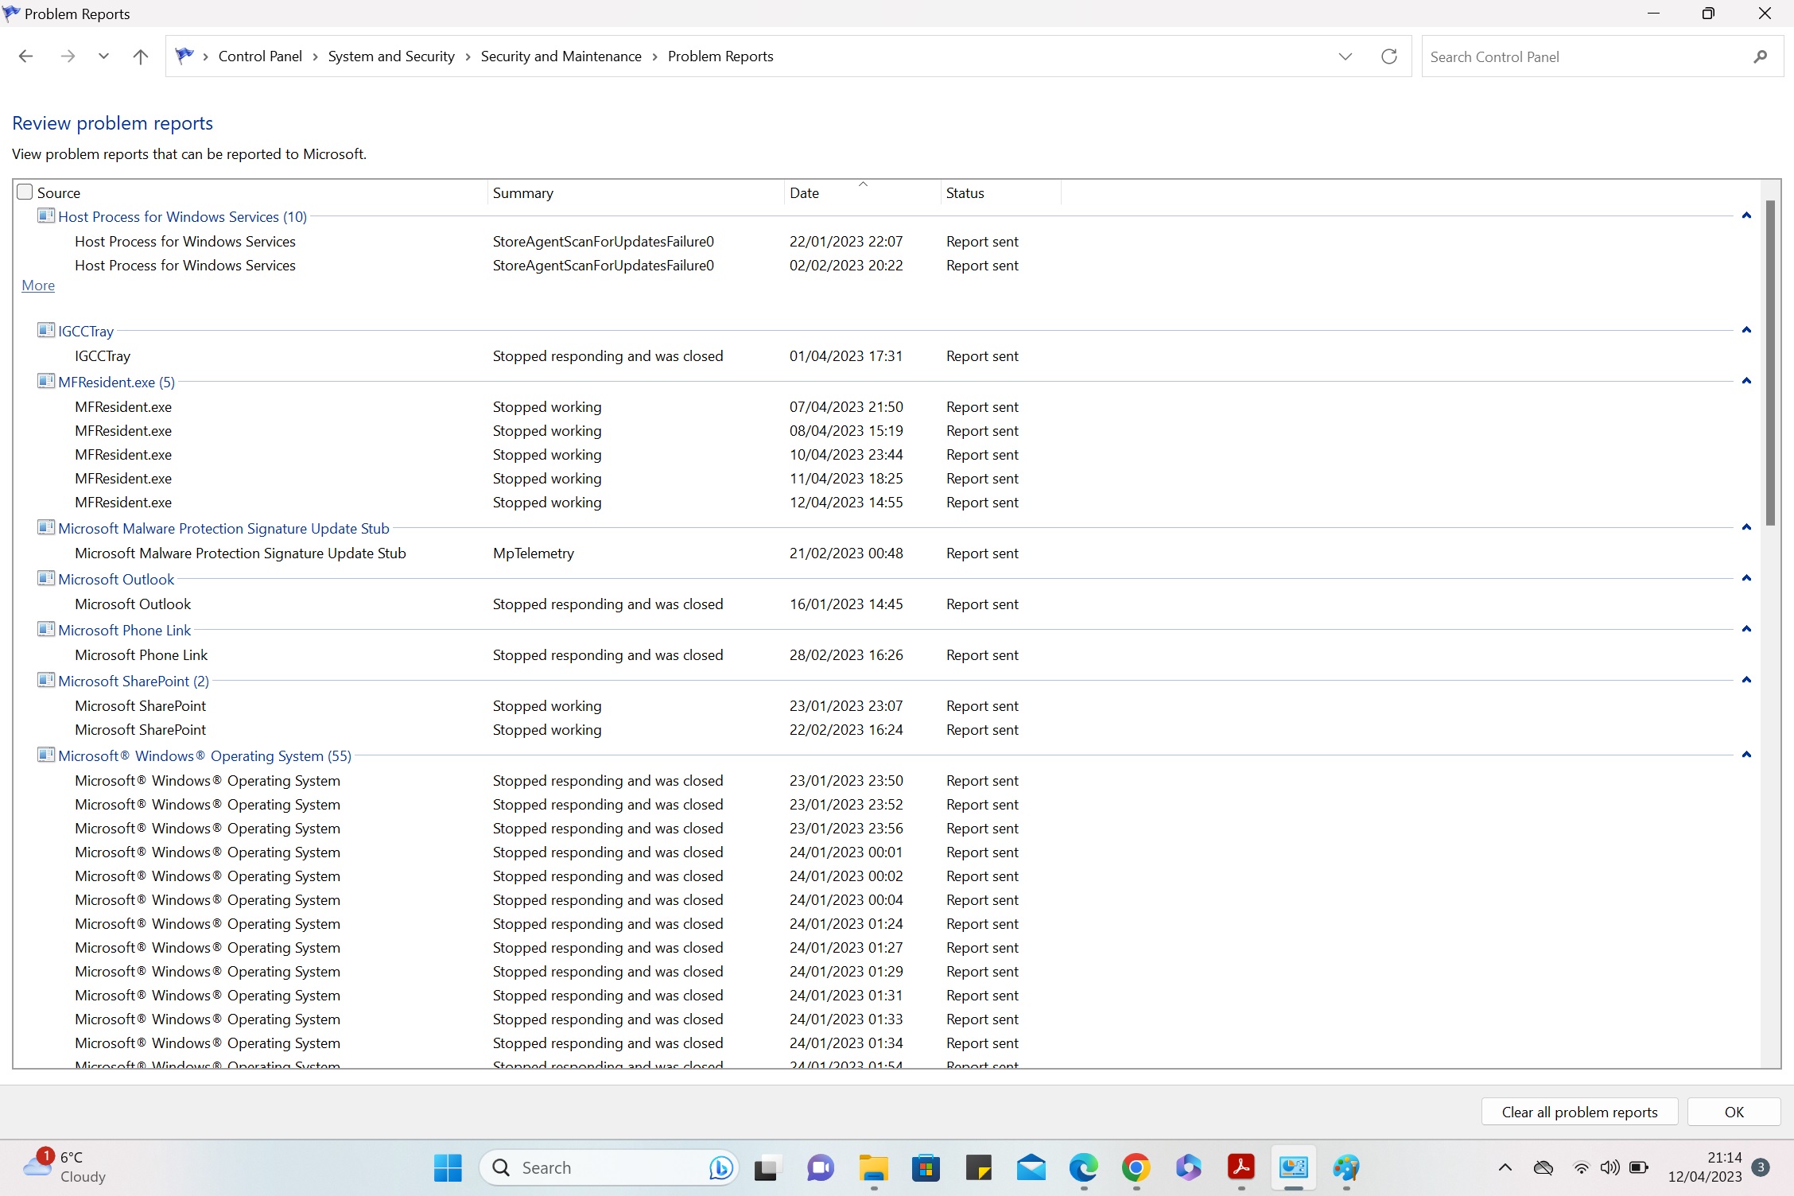This screenshot has height=1196, width=1794.
Task: Click the Forward navigation arrow
Action: tap(68, 56)
